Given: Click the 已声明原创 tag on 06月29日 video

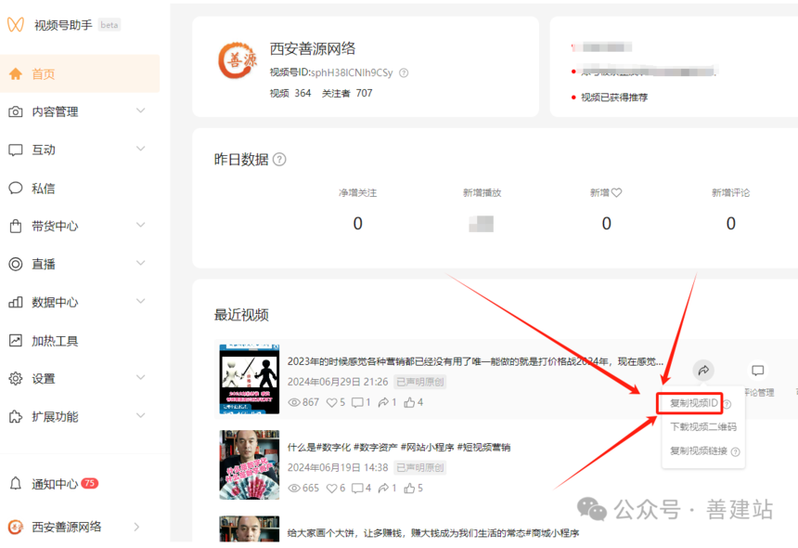Looking at the screenshot, I should click(x=419, y=382).
